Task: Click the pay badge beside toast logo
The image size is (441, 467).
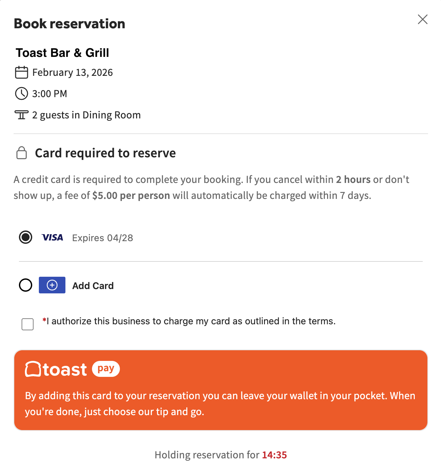Action: pyautogui.click(x=106, y=369)
